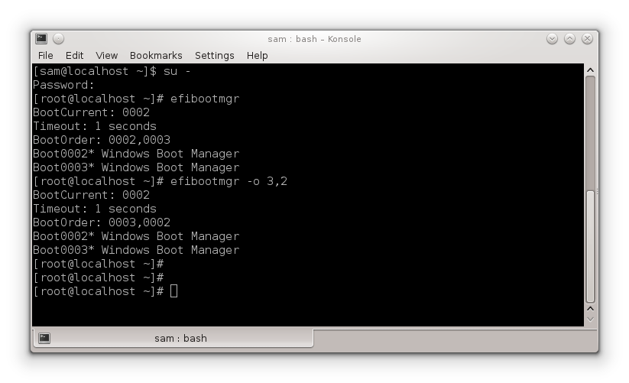Maximize the Konsole window
Image resolution: width=629 pixels, height=383 pixels.
tap(569, 38)
